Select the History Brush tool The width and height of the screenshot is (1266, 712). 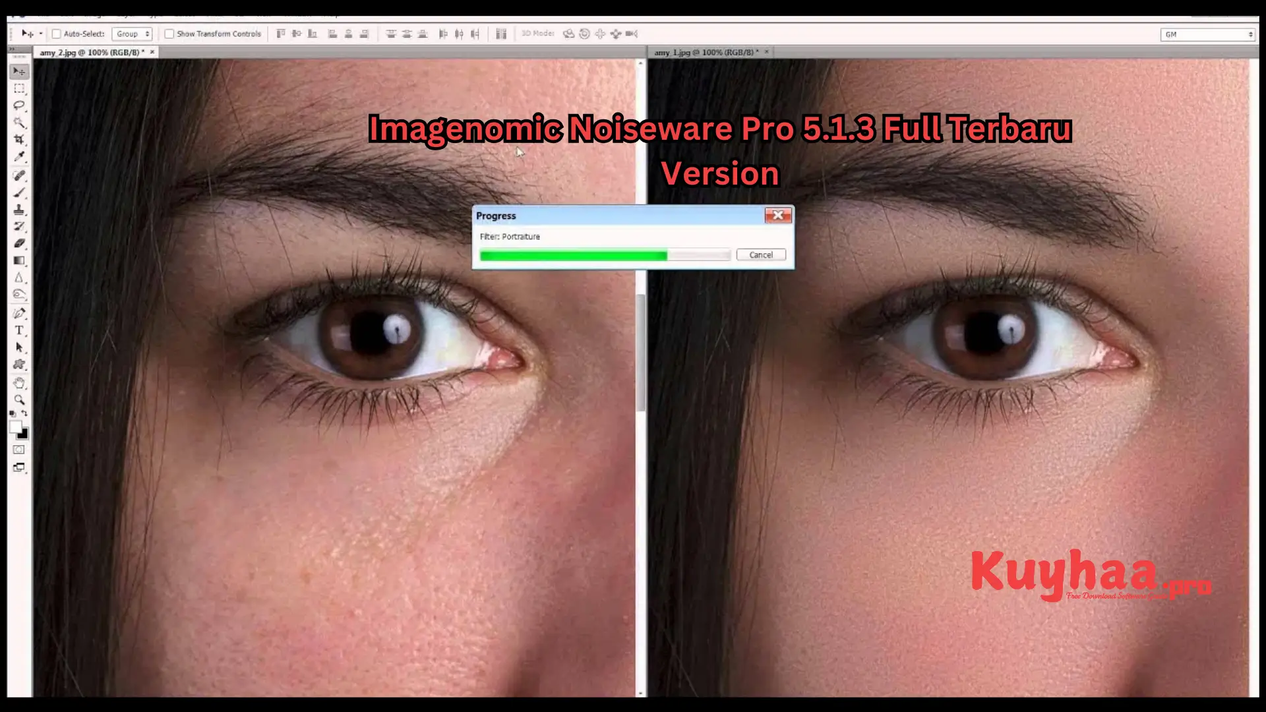(x=19, y=227)
